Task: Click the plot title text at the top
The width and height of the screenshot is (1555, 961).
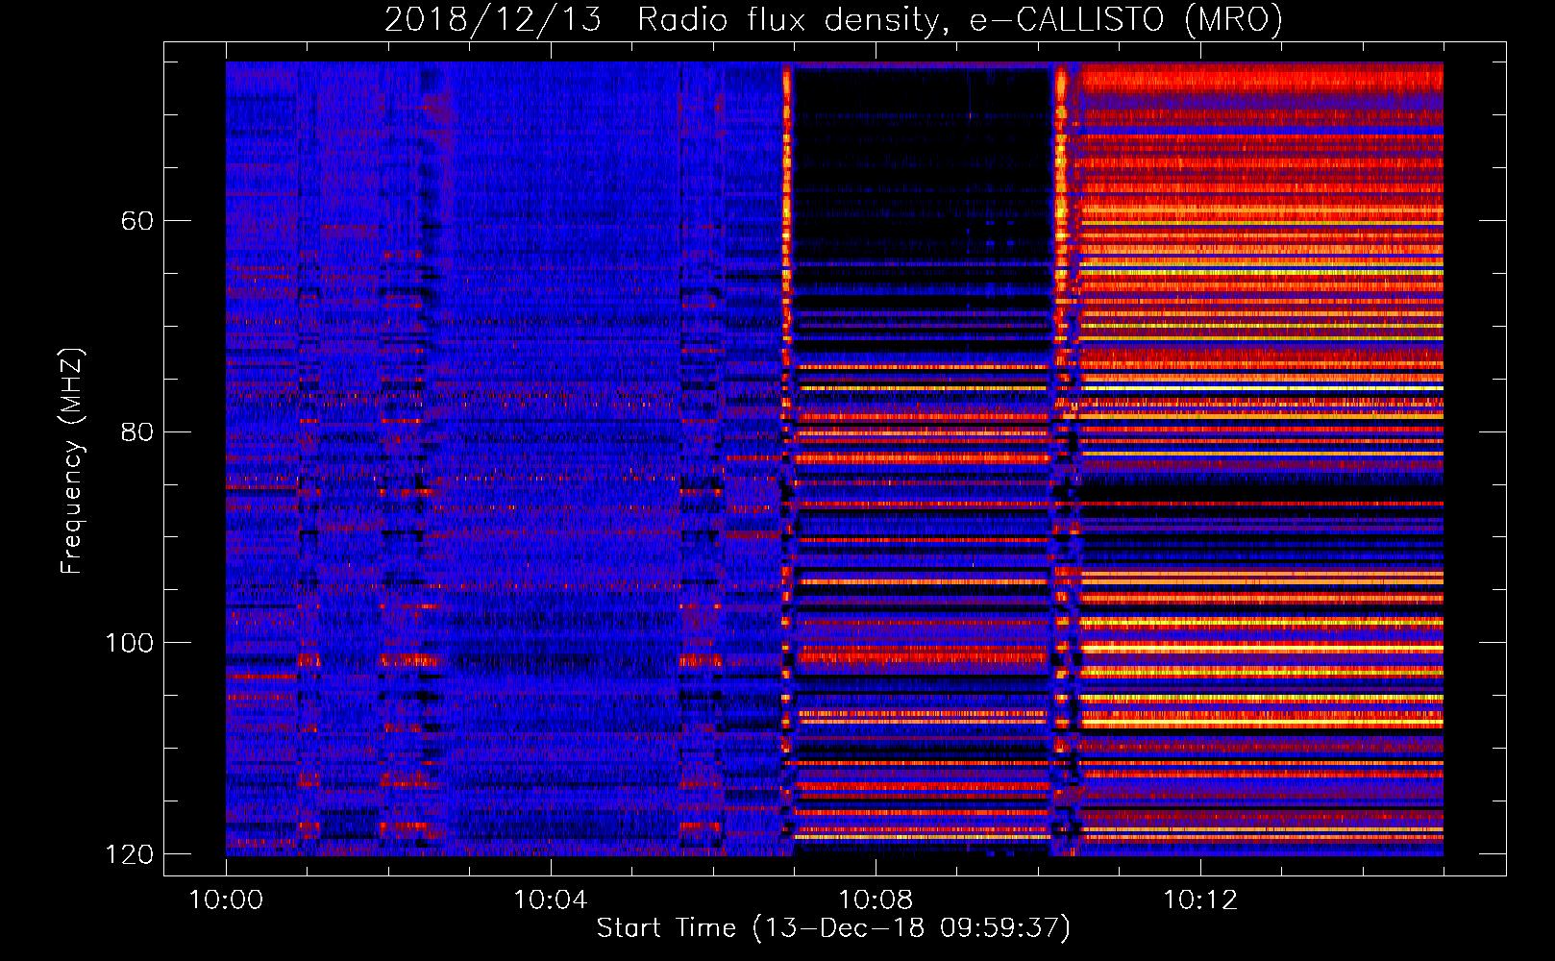Action: point(833,20)
